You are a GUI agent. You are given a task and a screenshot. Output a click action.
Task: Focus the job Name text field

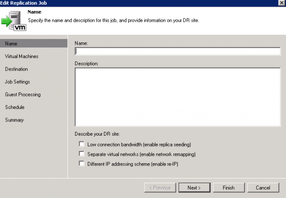click(177, 52)
